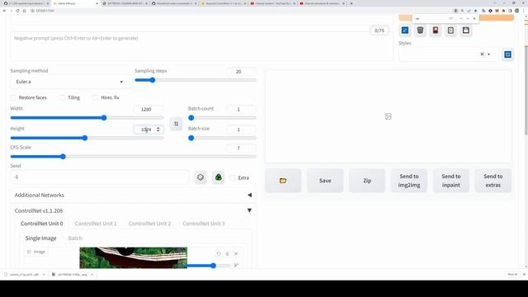The height and width of the screenshot is (297, 528).
Task: Click the browser home icon
Action: click(24, 11)
